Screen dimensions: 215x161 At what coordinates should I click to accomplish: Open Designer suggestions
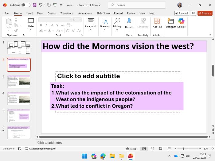tap(171, 23)
